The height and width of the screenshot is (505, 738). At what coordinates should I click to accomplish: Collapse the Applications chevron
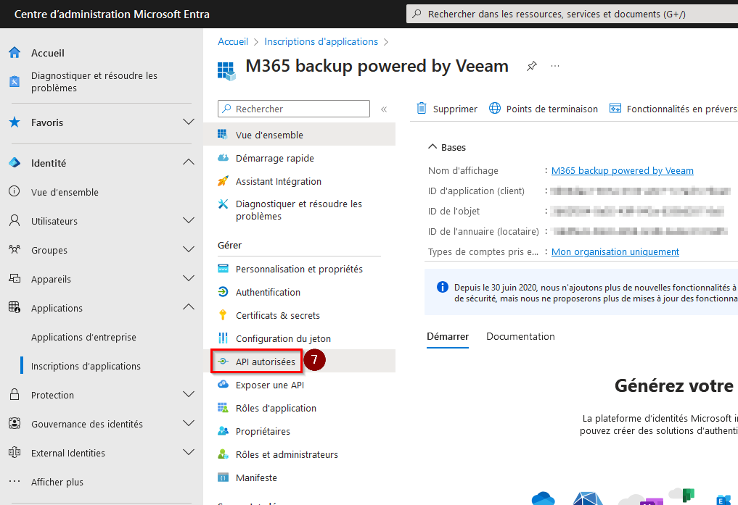point(189,307)
